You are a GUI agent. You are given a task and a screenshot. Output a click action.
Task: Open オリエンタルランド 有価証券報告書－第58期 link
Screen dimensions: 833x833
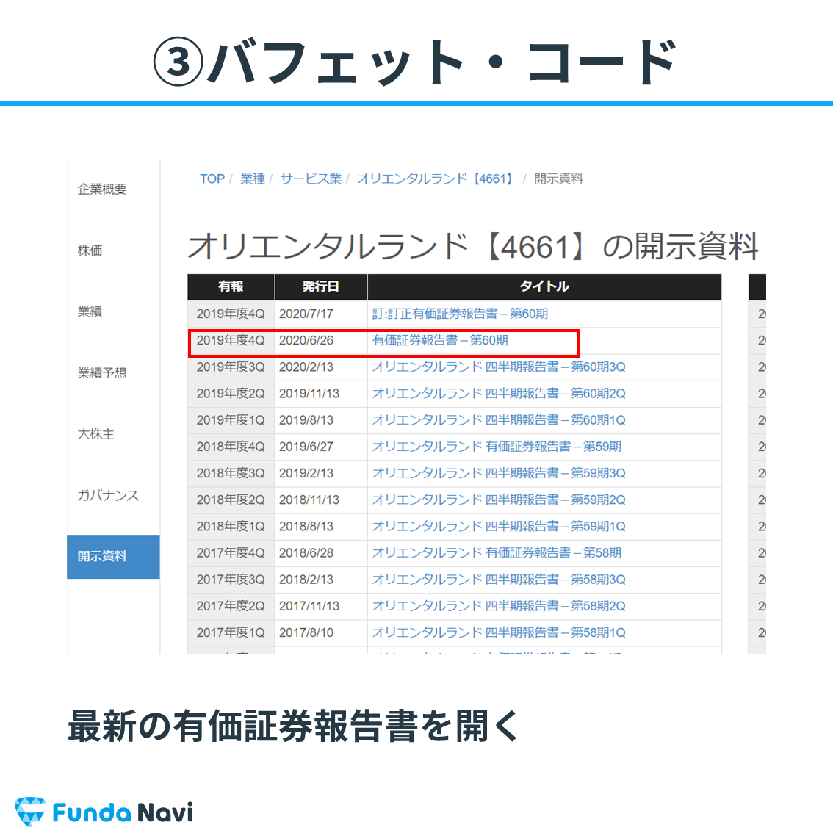point(497,553)
